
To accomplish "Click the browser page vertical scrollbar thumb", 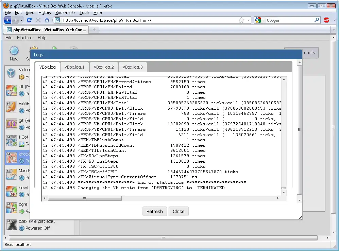I will pos(333,127).
